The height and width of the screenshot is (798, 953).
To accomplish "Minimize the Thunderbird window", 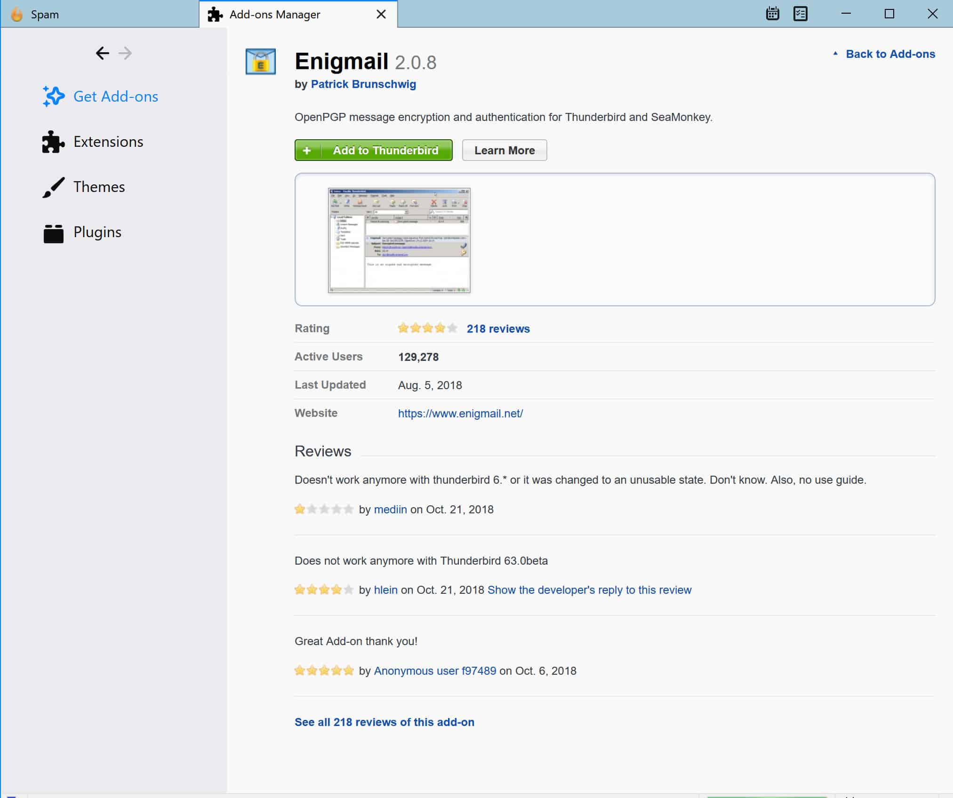I will (x=846, y=14).
